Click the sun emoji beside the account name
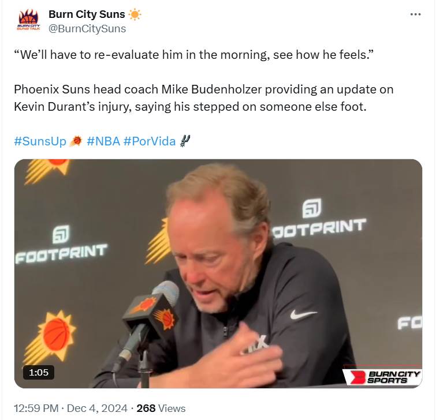Viewport: 436px width, 420px height. click(135, 14)
